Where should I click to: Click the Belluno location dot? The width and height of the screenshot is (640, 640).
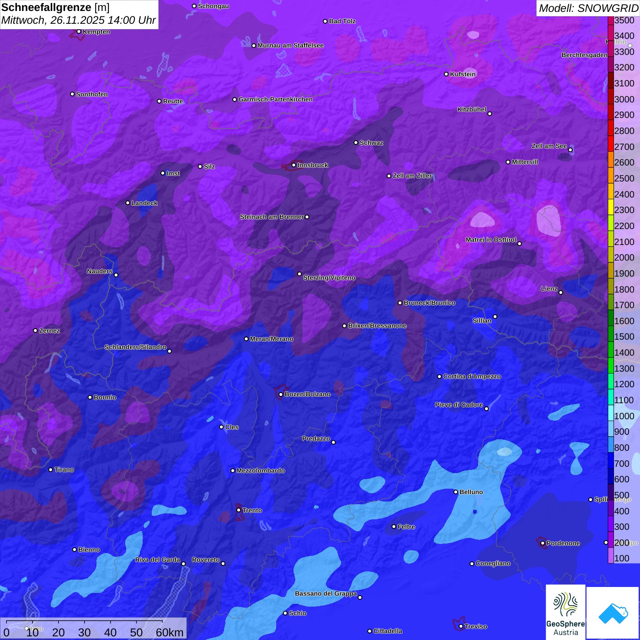455,492
